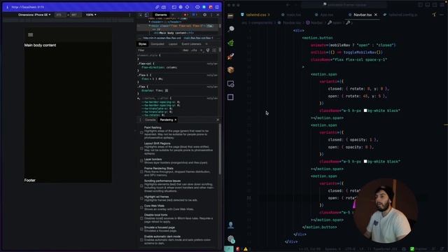Open the editor action icon beside more actions
This screenshot has width=448, height=252.
(x=434, y=15)
